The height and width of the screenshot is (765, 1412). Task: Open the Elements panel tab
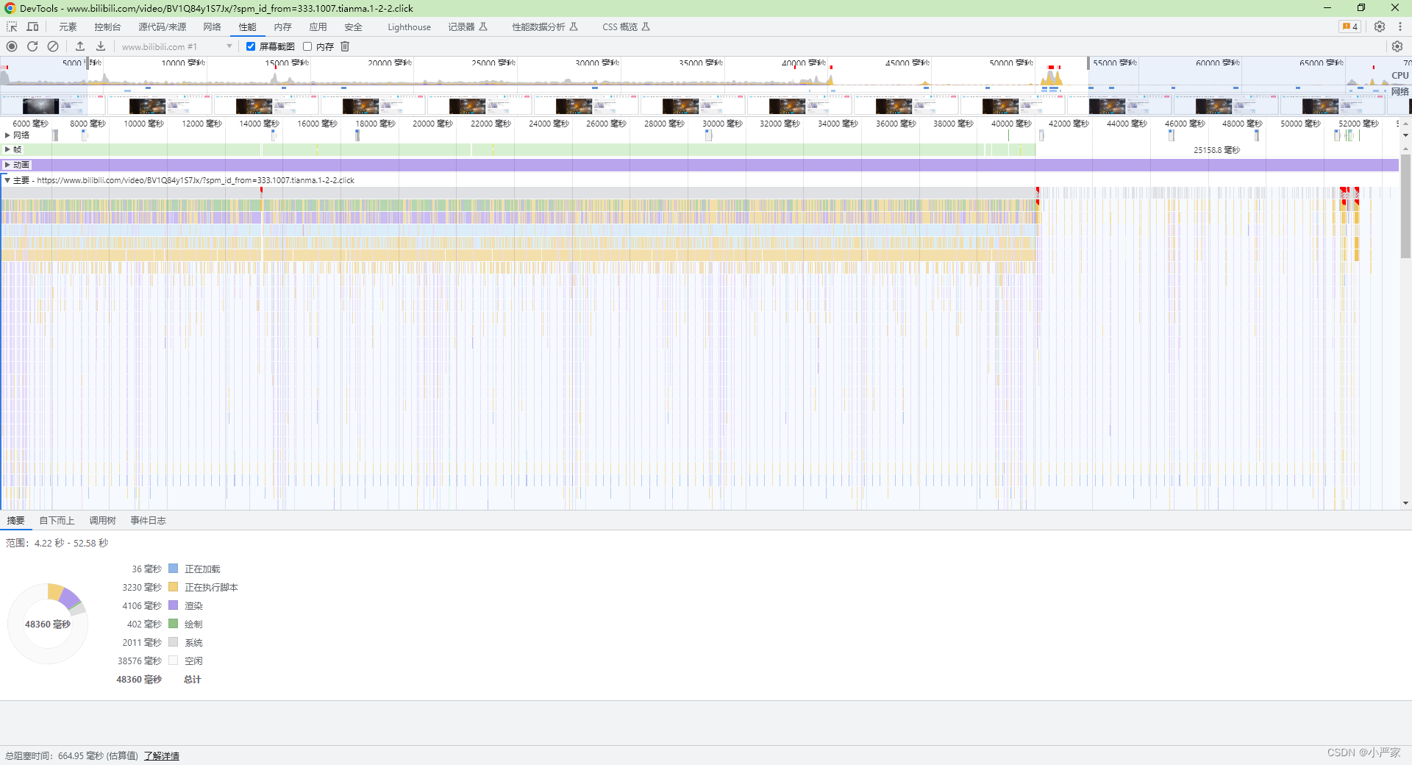coord(68,26)
